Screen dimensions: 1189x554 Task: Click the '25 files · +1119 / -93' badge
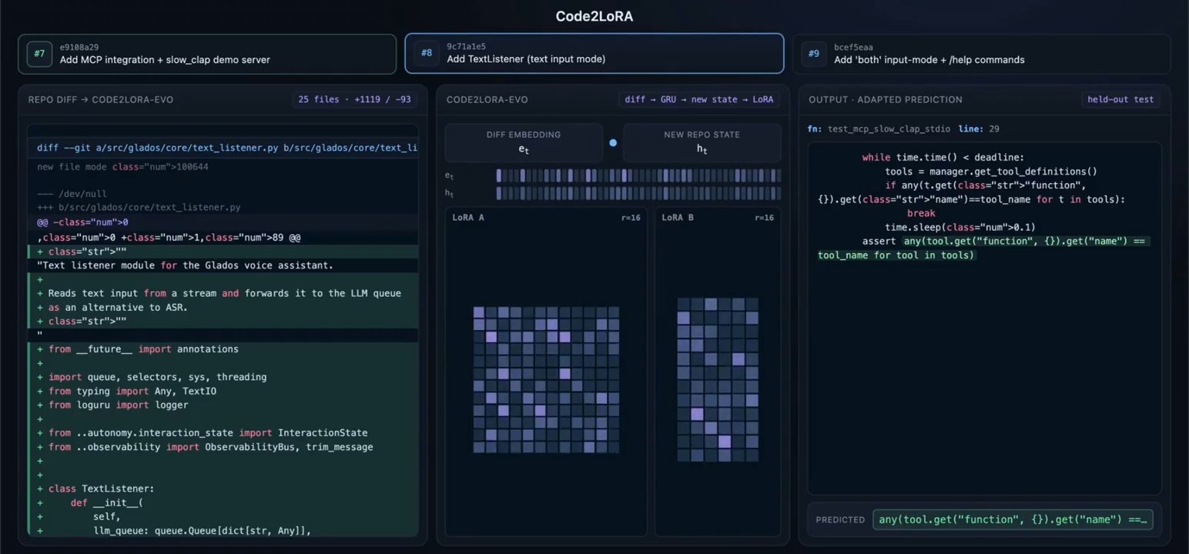[354, 99]
